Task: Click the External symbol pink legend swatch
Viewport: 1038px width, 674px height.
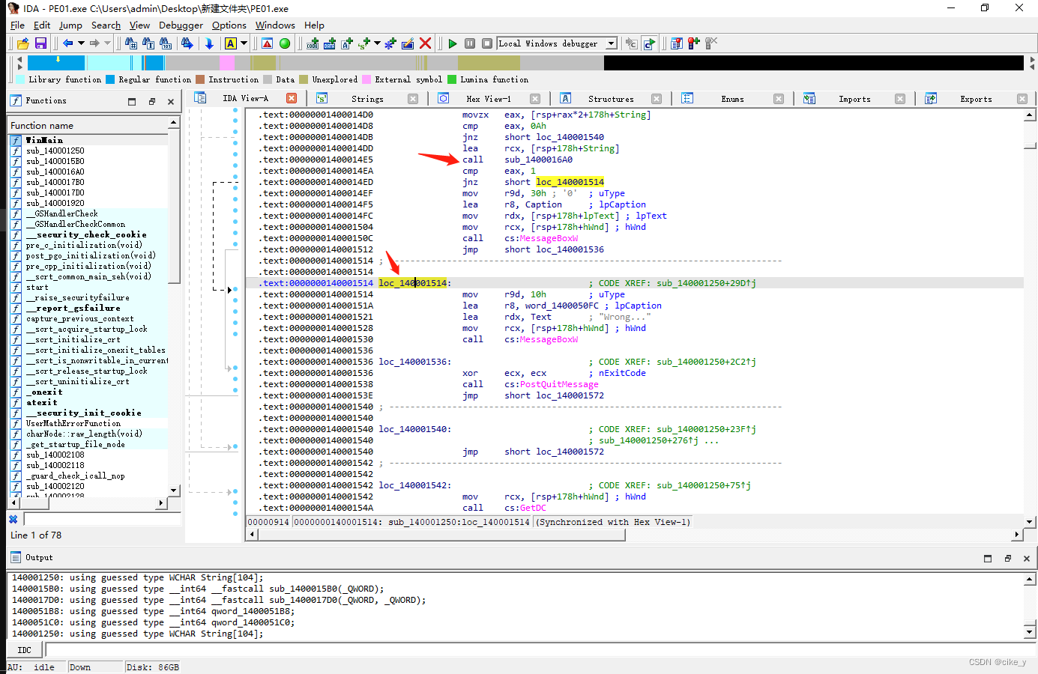Action: pyautogui.click(x=366, y=79)
